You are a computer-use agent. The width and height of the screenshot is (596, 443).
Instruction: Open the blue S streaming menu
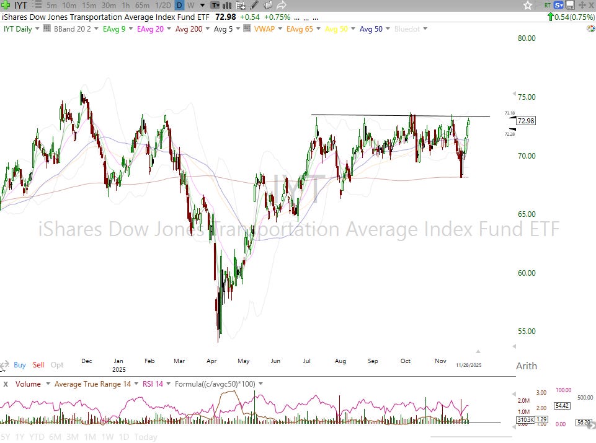coord(558,6)
